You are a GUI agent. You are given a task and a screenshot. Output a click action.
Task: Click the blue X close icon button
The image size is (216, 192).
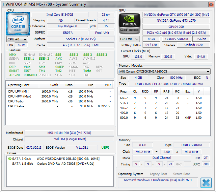click(x=206, y=183)
